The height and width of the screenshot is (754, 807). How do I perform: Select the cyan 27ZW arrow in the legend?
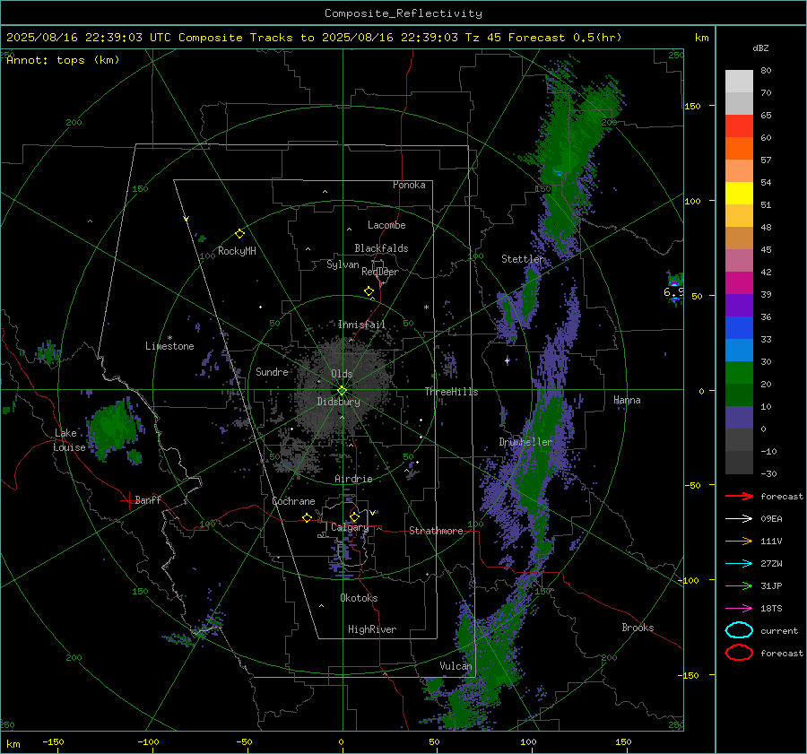point(739,564)
